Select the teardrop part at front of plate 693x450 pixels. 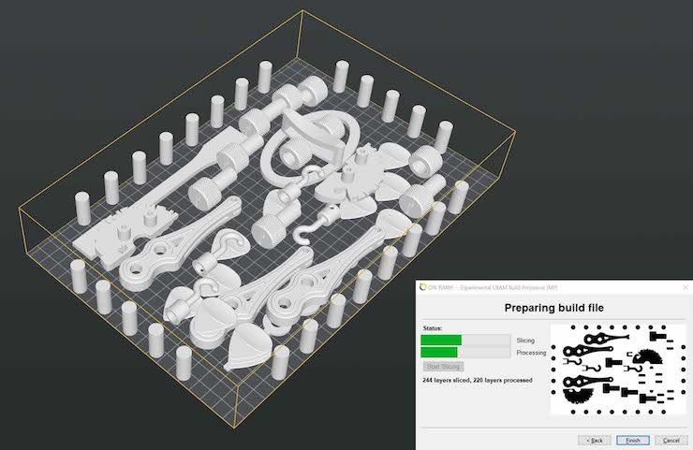(248, 348)
